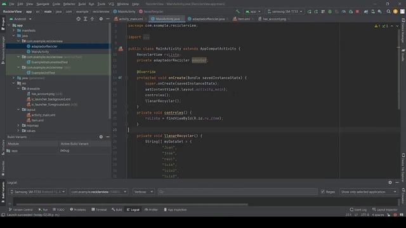Expand the manifests folder

[14, 30]
